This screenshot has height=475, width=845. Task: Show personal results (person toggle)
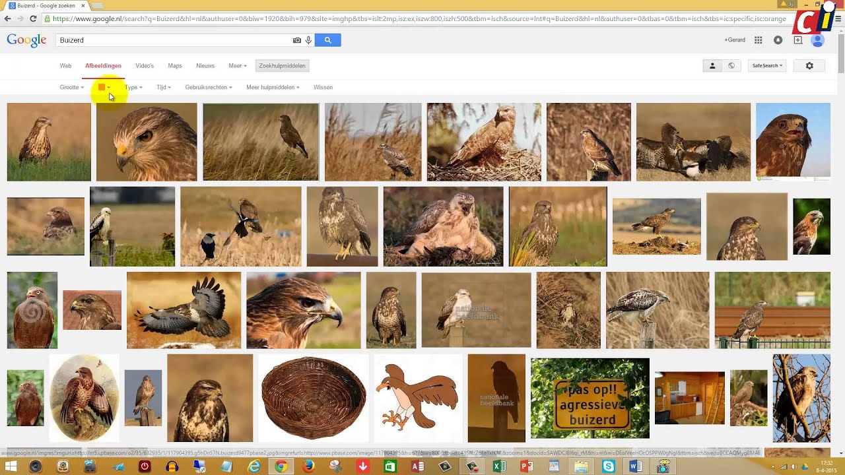pyautogui.click(x=712, y=66)
